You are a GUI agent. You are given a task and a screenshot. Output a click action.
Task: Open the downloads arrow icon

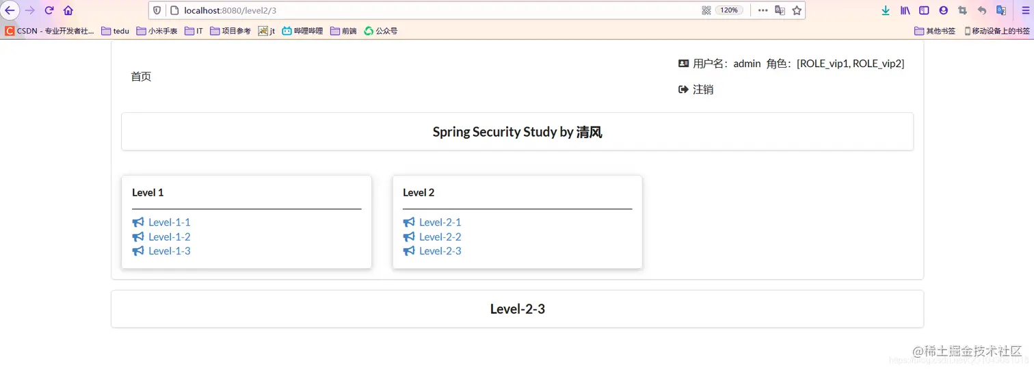[x=886, y=10]
